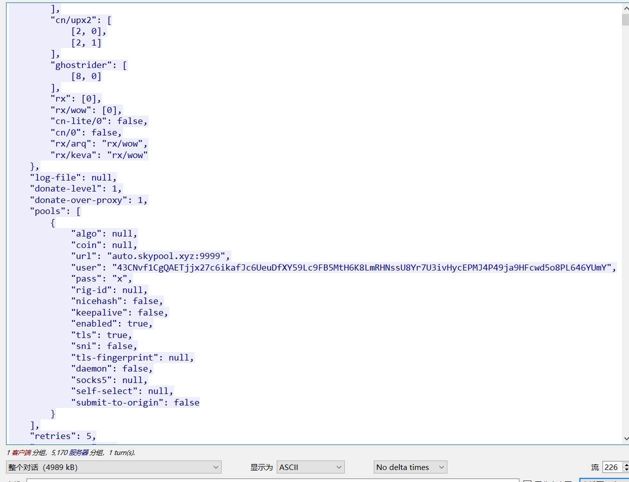Click the empty scrollbar track below the thumb

tap(625, 225)
